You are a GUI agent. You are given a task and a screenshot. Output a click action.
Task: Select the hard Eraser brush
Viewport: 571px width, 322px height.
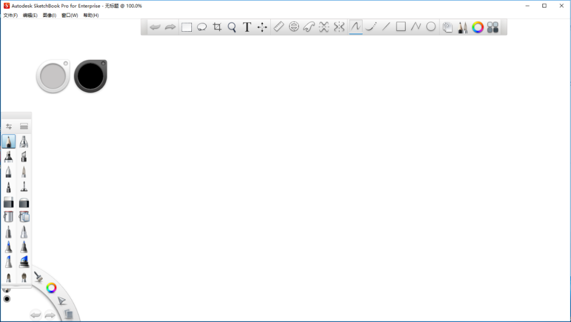[x=8, y=202]
